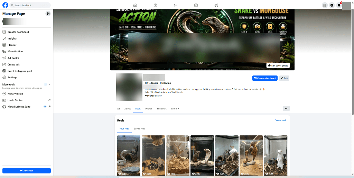Screen dimensions: 354x178
Task: Open the Facebook logo home link
Action: coord(6,5)
